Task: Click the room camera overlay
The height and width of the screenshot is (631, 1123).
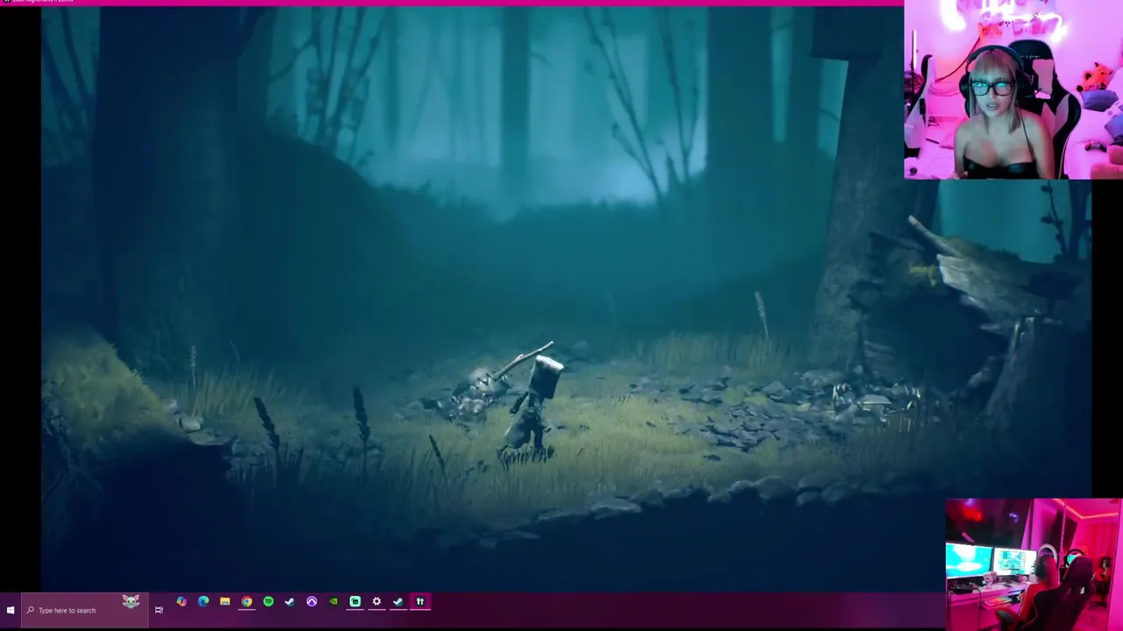Action: click(1034, 564)
